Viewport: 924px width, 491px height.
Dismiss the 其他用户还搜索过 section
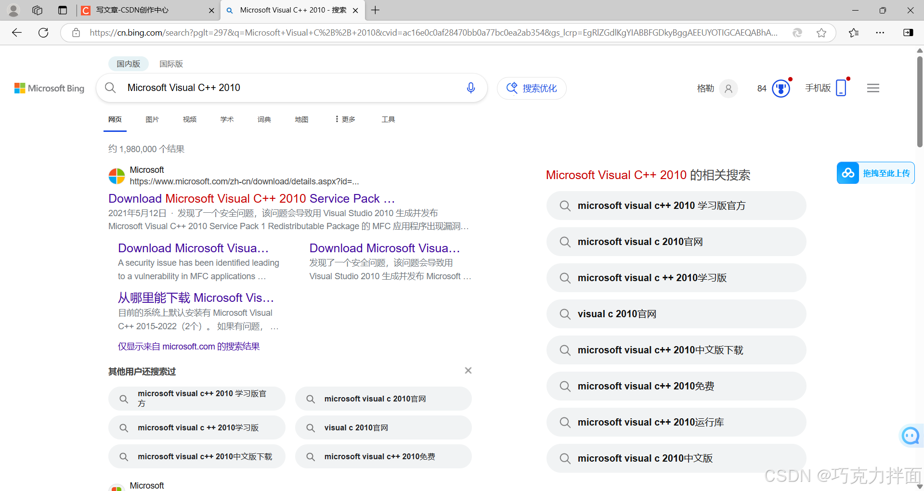point(468,371)
